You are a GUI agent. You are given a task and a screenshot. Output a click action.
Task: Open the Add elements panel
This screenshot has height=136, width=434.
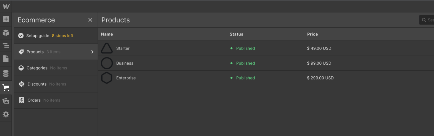coord(6,19)
